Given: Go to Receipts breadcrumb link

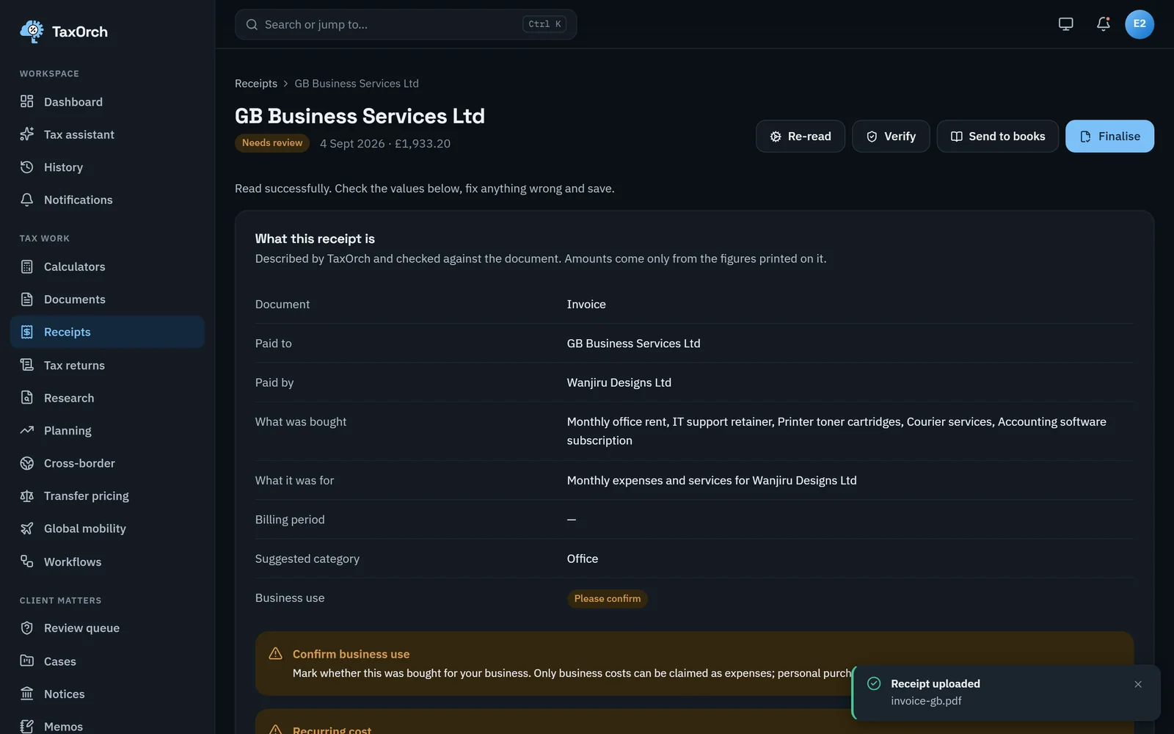Looking at the screenshot, I should click(256, 84).
